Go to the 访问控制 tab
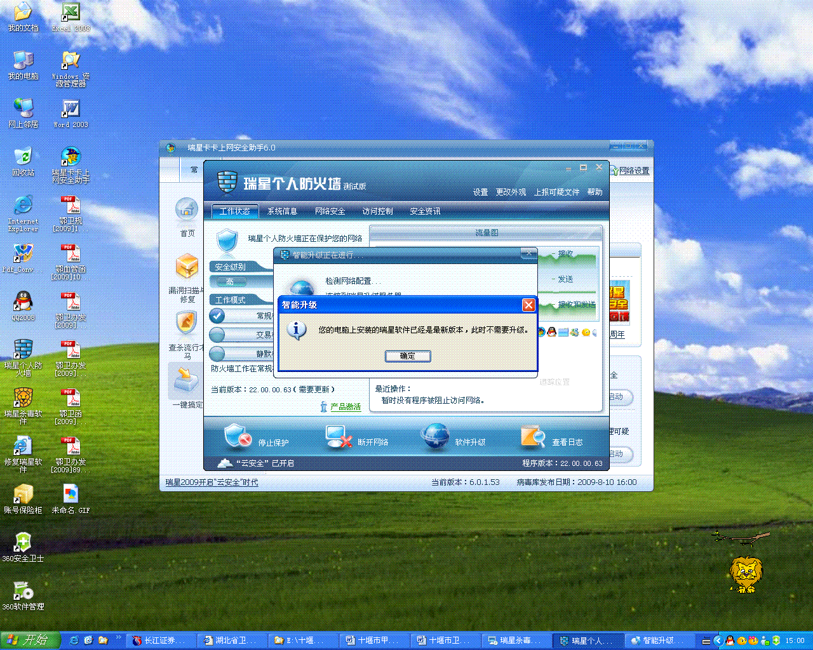Image resolution: width=813 pixels, height=650 pixels. coord(378,211)
